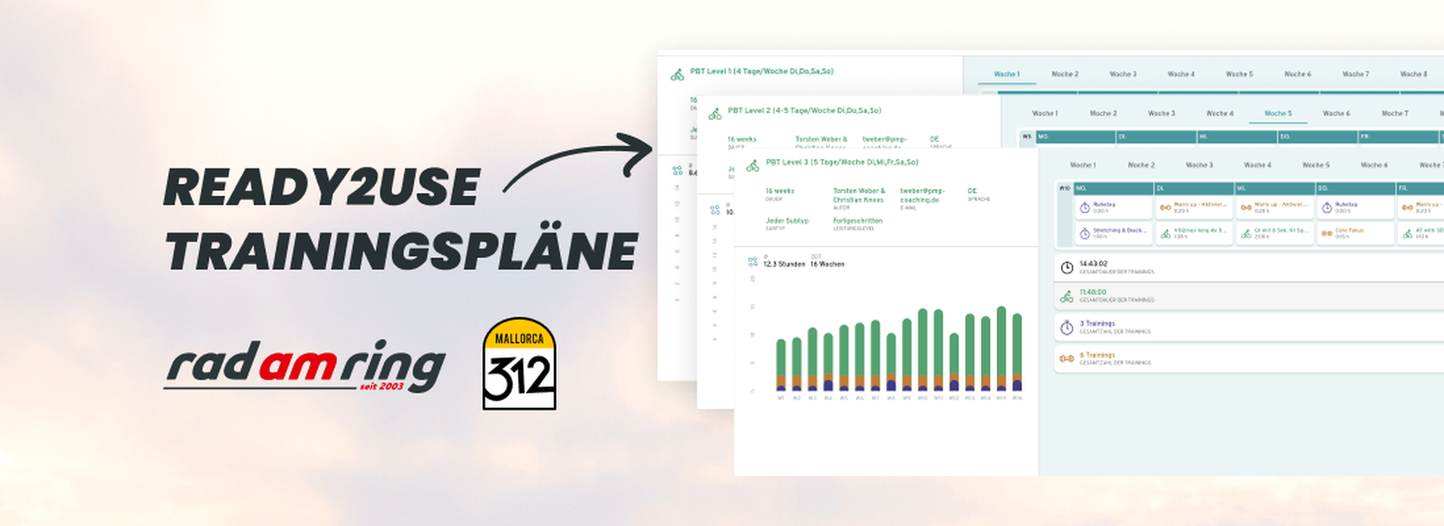The height and width of the screenshot is (526, 1444).
Task: Click the stats icon next to 12.3 Stunden
Action: click(x=752, y=262)
